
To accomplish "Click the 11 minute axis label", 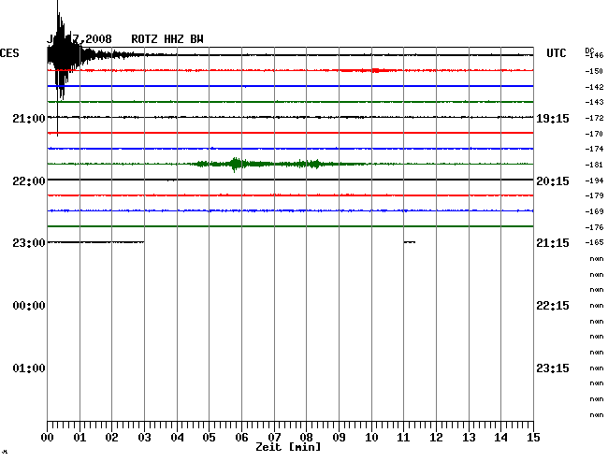I will click(x=403, y=438).
